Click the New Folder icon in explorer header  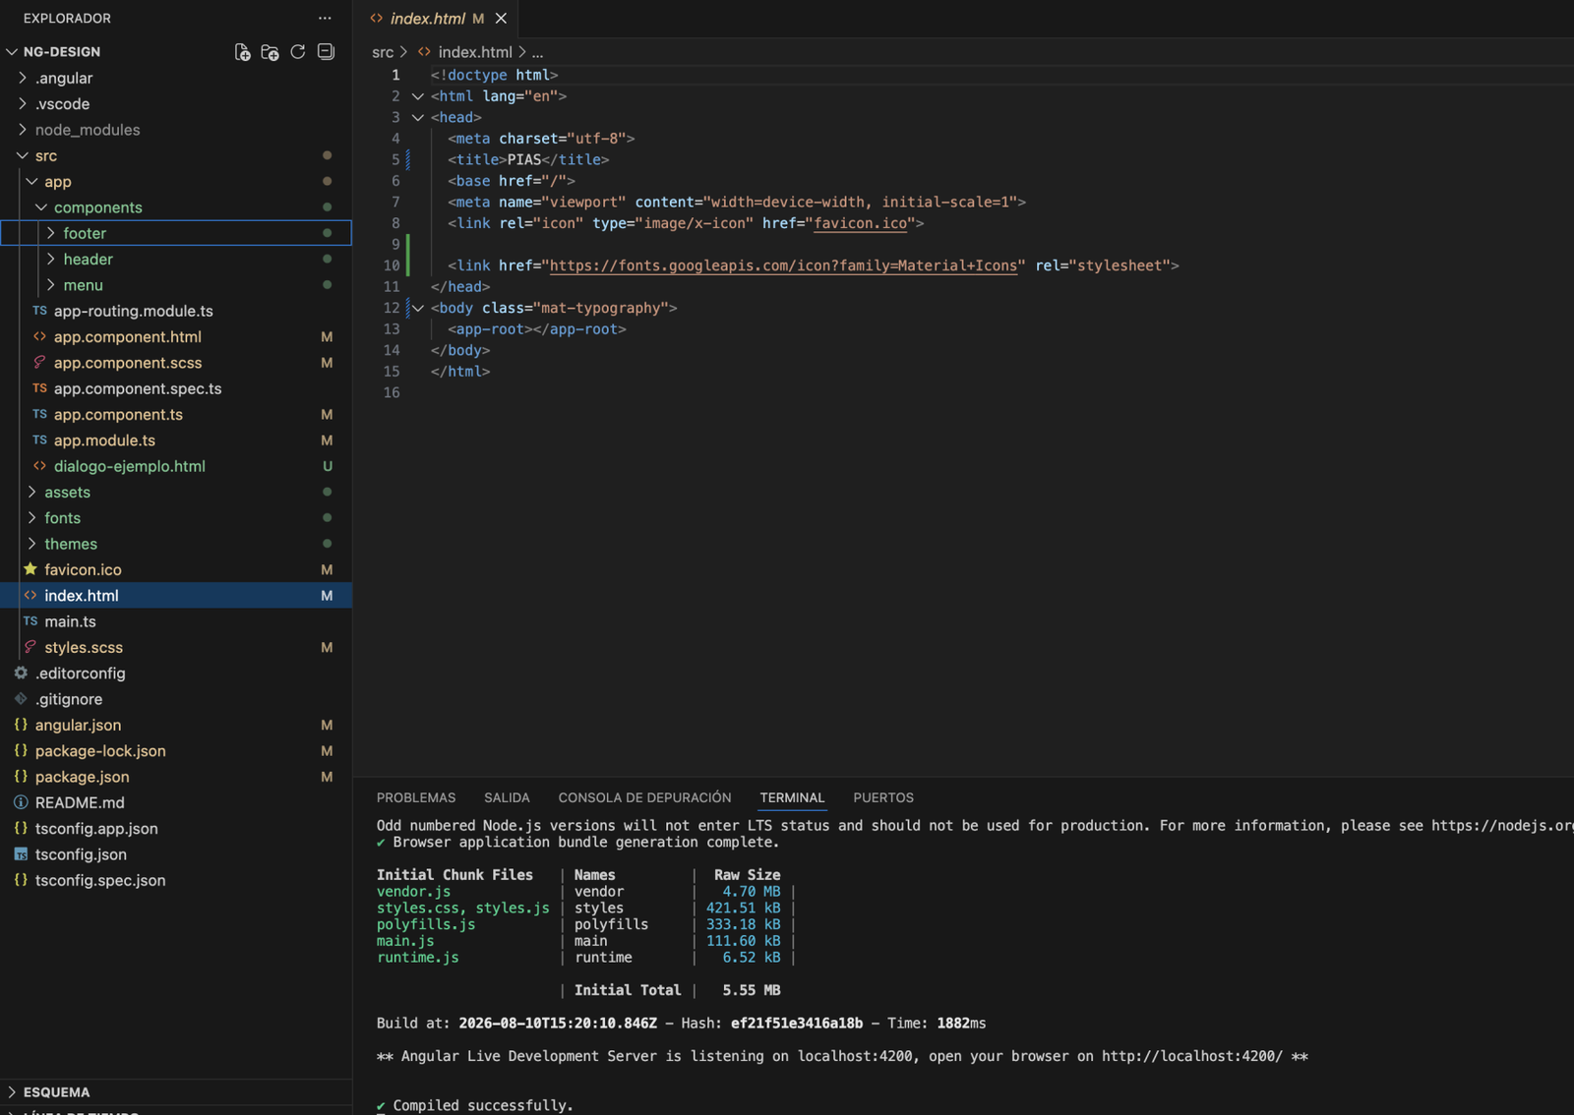270,52
